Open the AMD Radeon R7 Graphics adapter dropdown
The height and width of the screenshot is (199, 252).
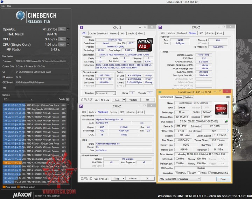[180, 179]
